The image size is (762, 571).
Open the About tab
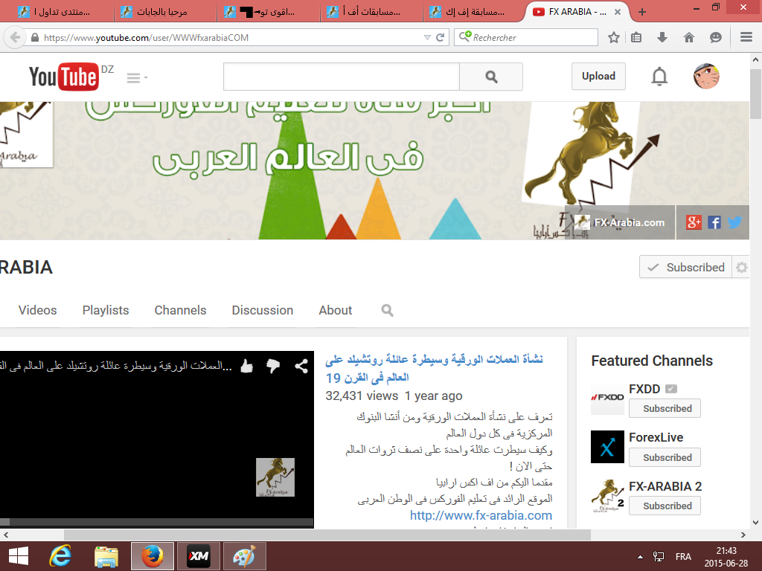(x=336, y=310)
